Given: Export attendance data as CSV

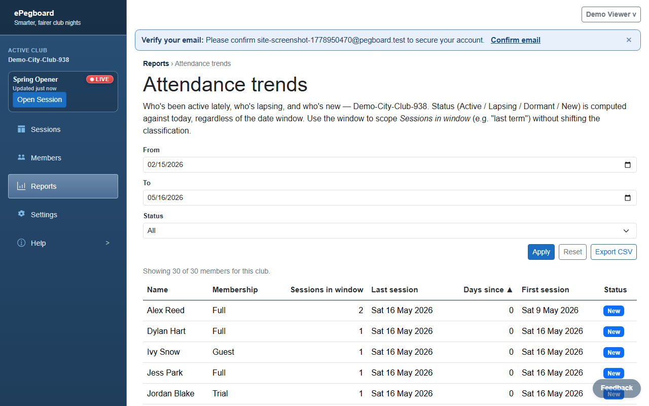Looking at the screenshot, I should 614,252.
